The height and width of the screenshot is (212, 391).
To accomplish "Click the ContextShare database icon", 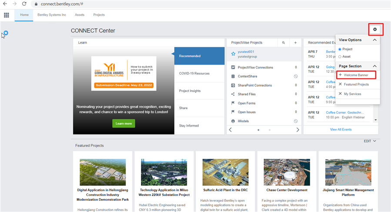I will [233, 76].
